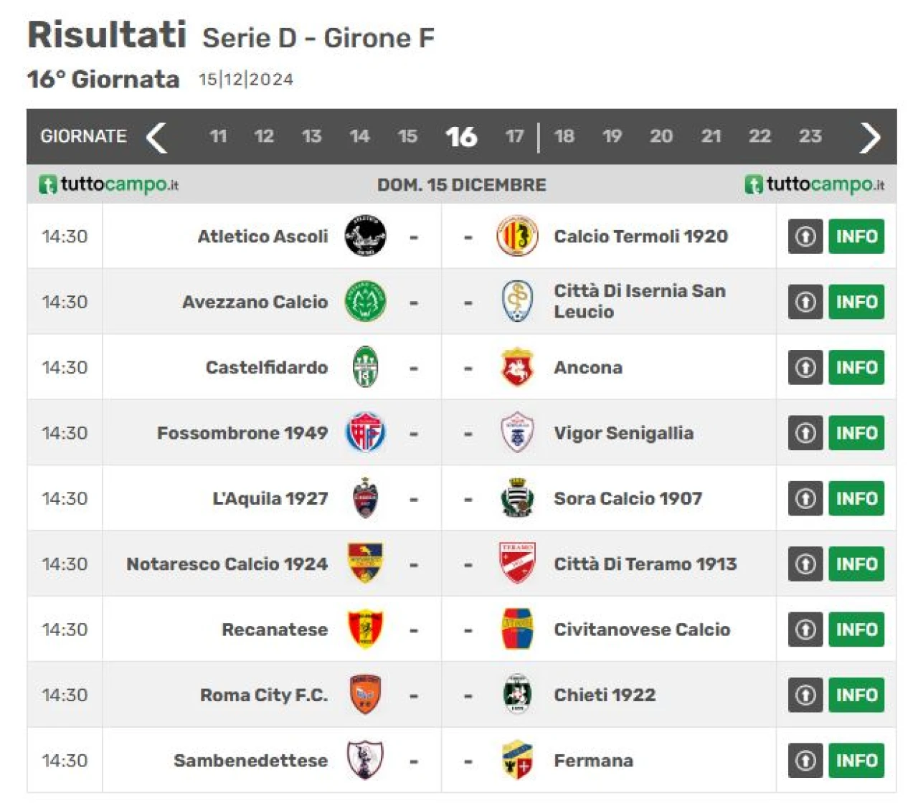Image resolution: width=918 pixels, height=803 pixels.
Task: Go to previous giornate with left chevron
Action: [x=156, y=137]
